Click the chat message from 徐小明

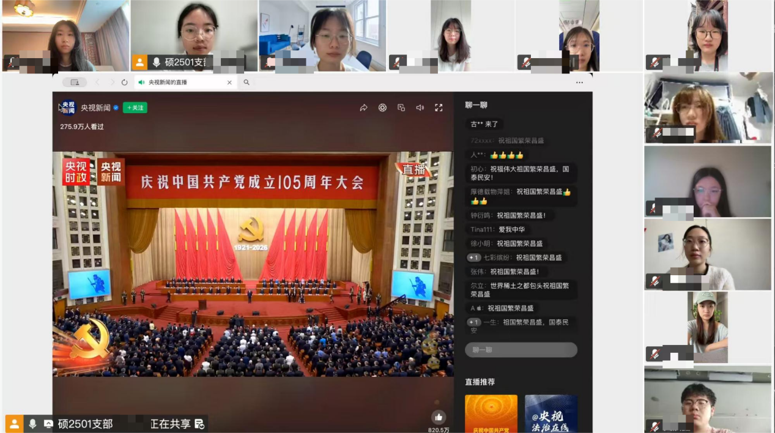(506, 243)
